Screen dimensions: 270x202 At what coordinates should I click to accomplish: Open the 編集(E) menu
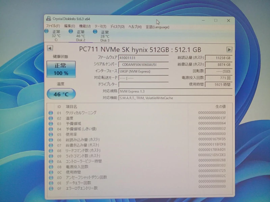(x=70, y=26)
